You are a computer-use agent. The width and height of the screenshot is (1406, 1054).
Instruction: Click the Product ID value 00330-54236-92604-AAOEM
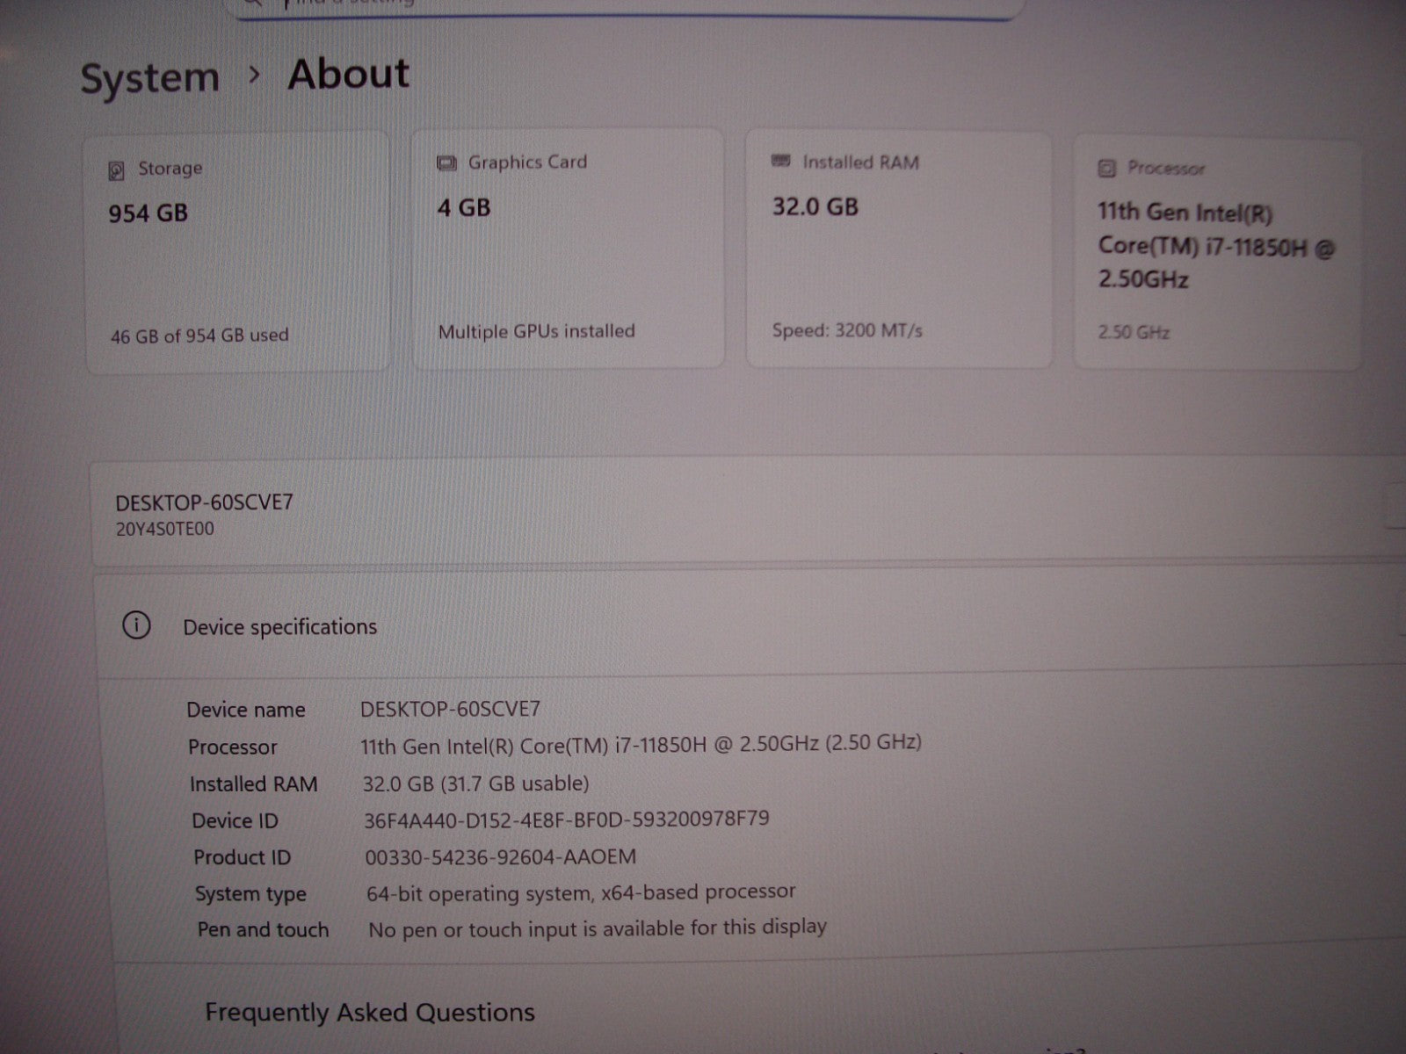pyautogui.click(x=500, y=856)
